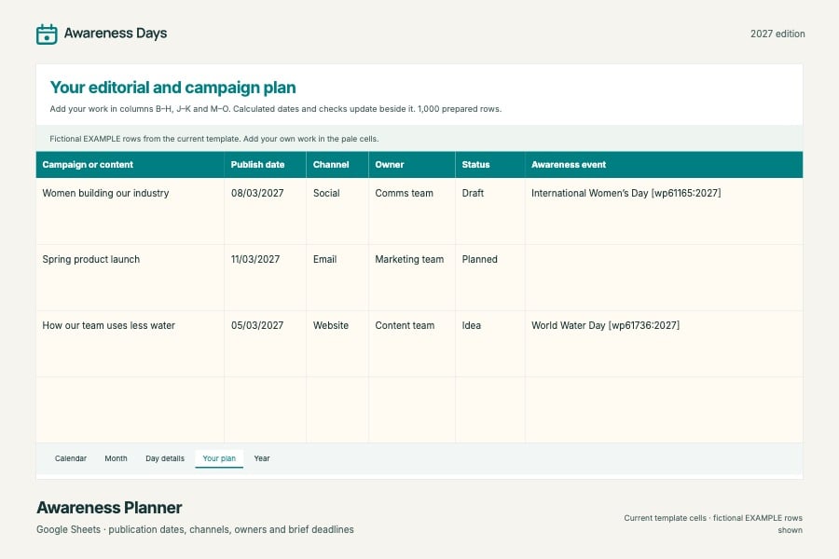839x559 pixels.
Task: Select the Owner column header
Action: [412, 165]
